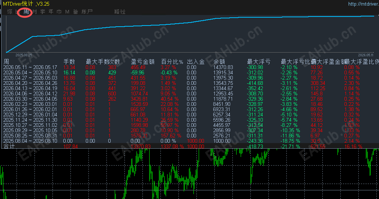379x199 pixels.
Task: Click the 600 trade count cell
Action: [112, 94]
